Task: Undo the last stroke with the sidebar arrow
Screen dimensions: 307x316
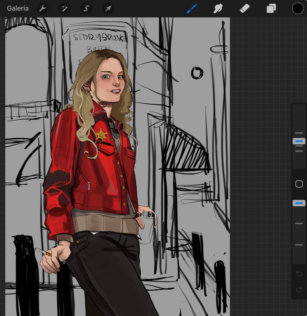Action: coord(299,274)
